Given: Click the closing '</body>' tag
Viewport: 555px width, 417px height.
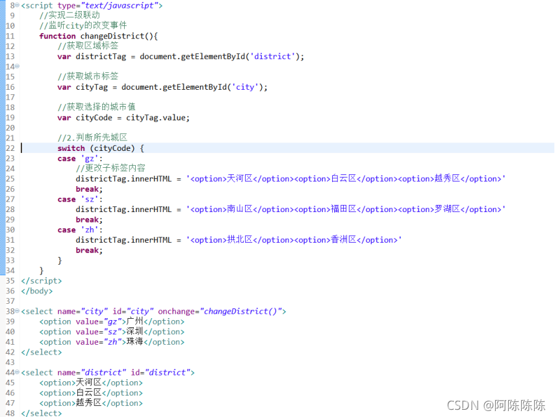Looking at the screenshot, I should click(x=37, y=291).
